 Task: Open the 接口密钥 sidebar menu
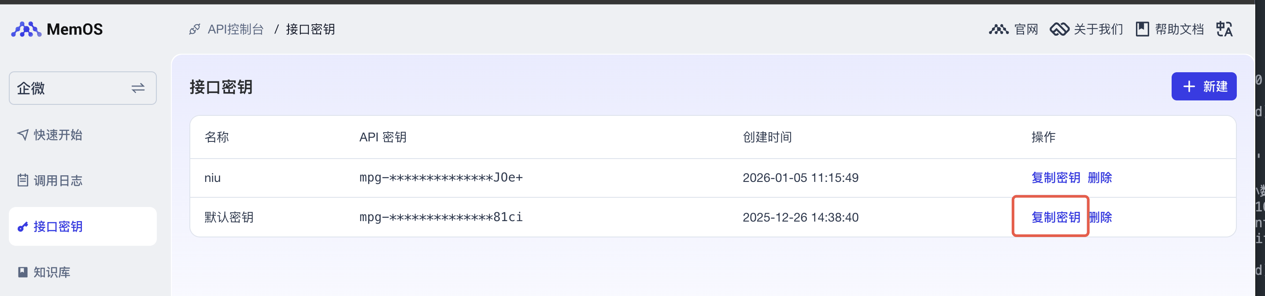click(58, 227)
